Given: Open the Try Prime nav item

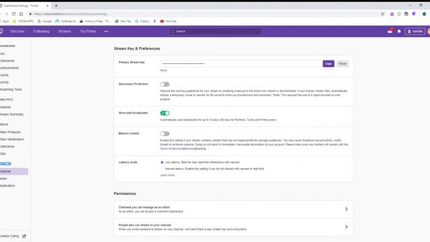Looking at the screenshot, I should pos(88,32).
